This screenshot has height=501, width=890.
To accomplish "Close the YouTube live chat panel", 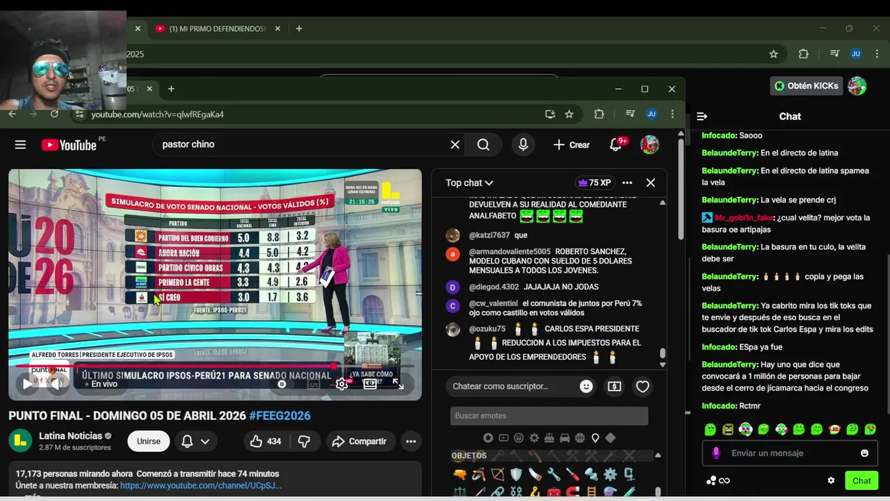I will (x=650, y=182).
